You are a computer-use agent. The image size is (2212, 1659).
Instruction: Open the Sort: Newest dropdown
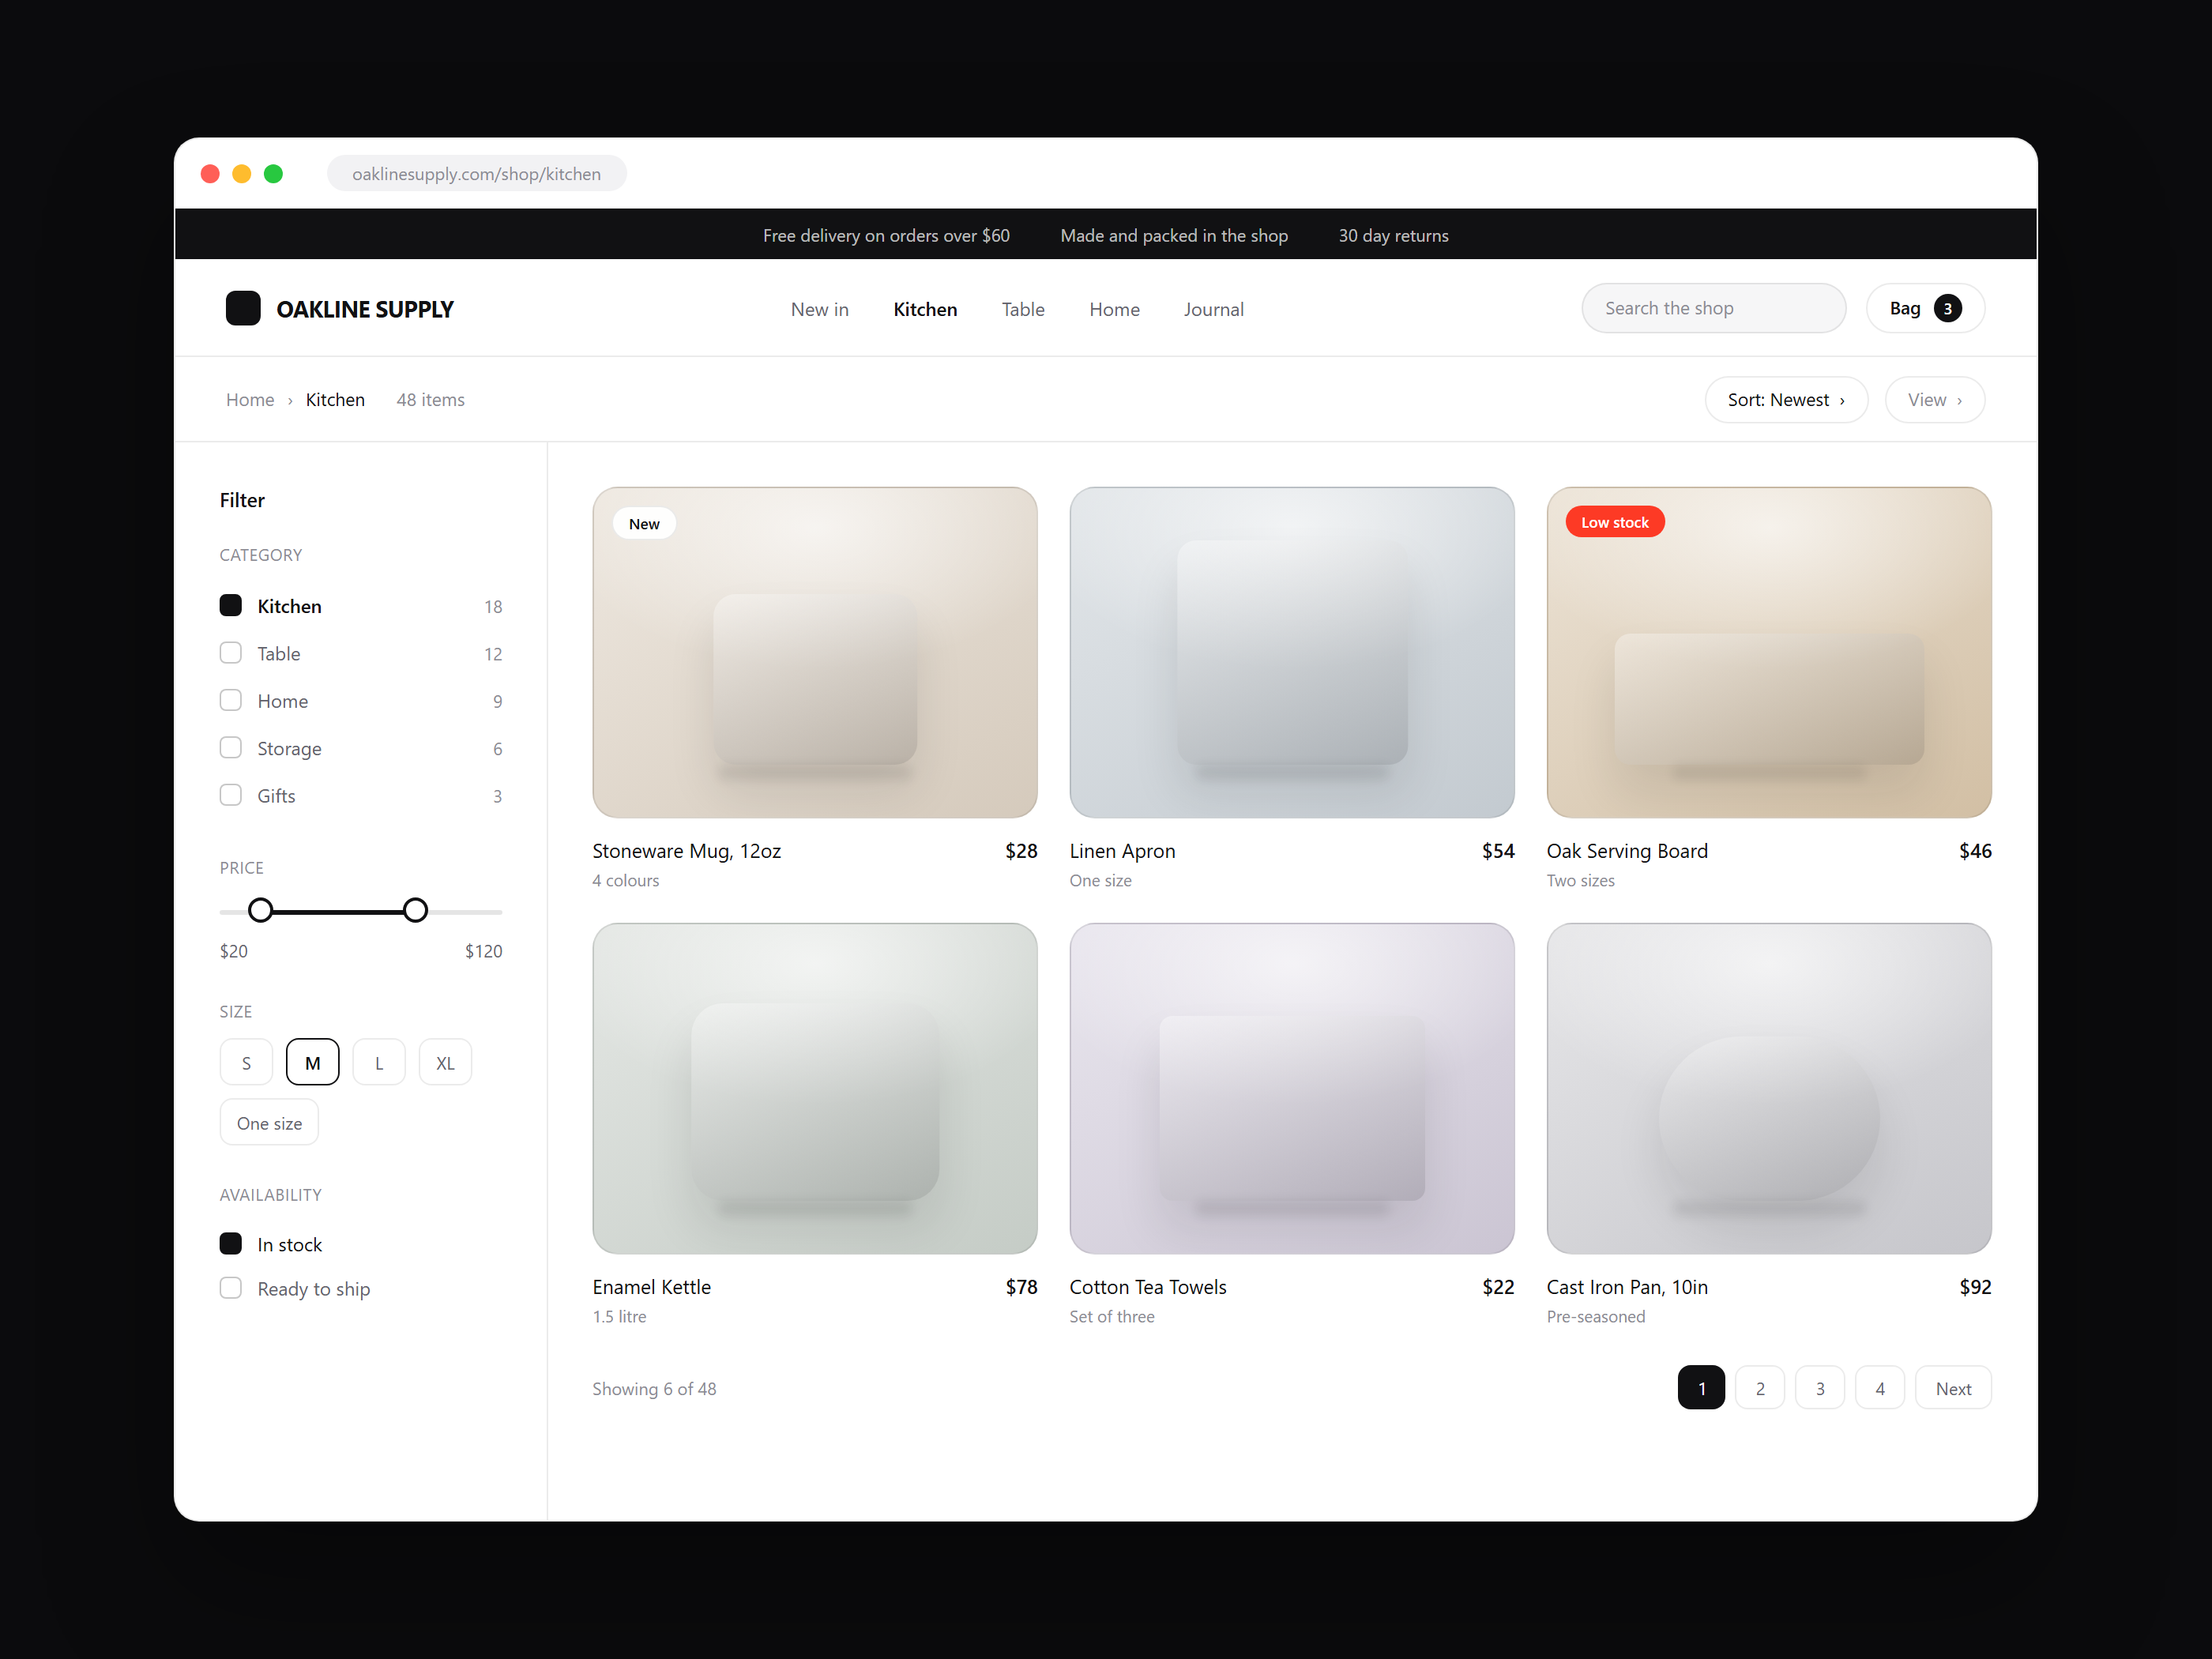click(x=1786, y=400)
